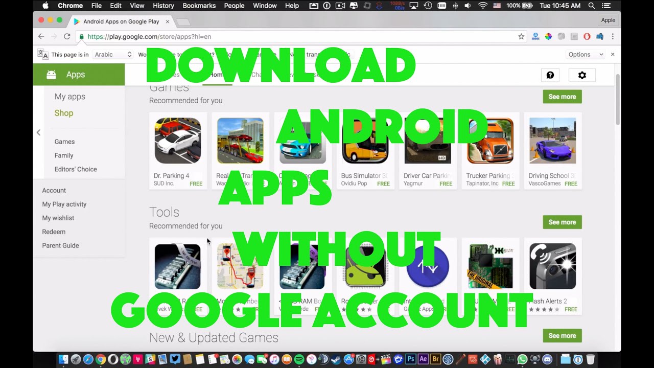Screen dimensions: 654x368
Task: Go back using Chrome's back arrow
Action: pyautogui.click(x=41, y=36)
